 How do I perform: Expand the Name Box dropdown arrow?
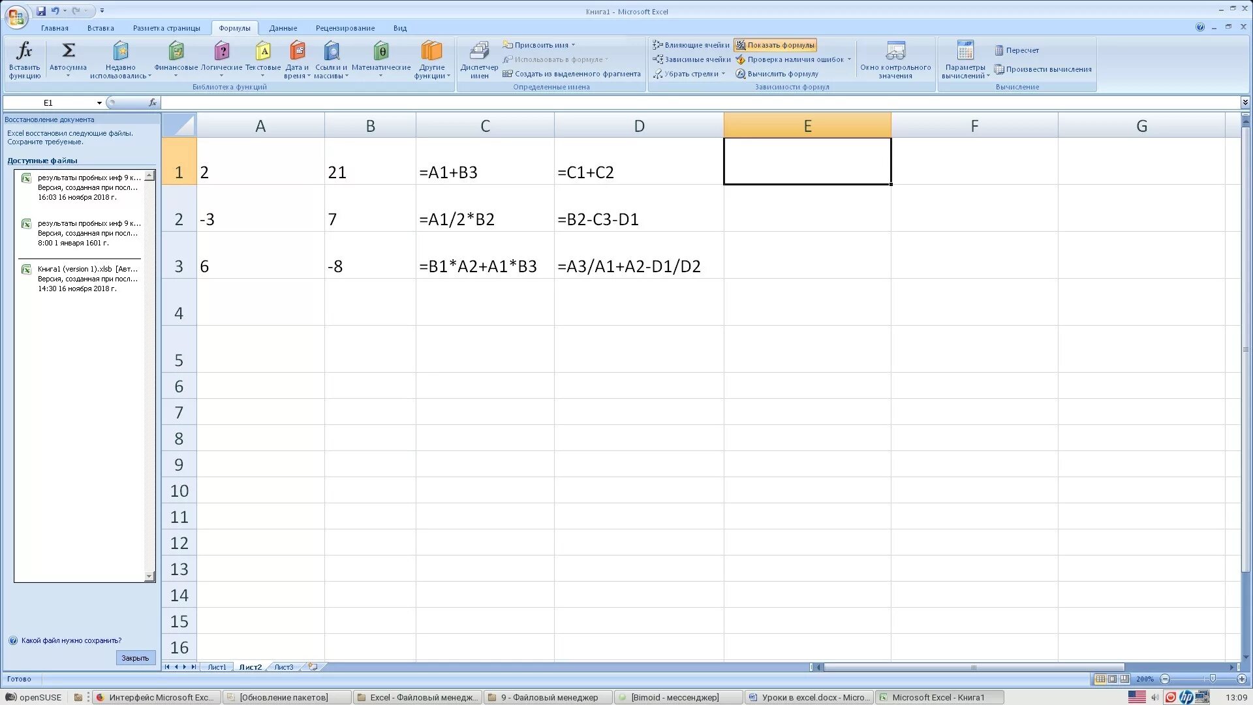pyautogui.click(x=99, y=103)
